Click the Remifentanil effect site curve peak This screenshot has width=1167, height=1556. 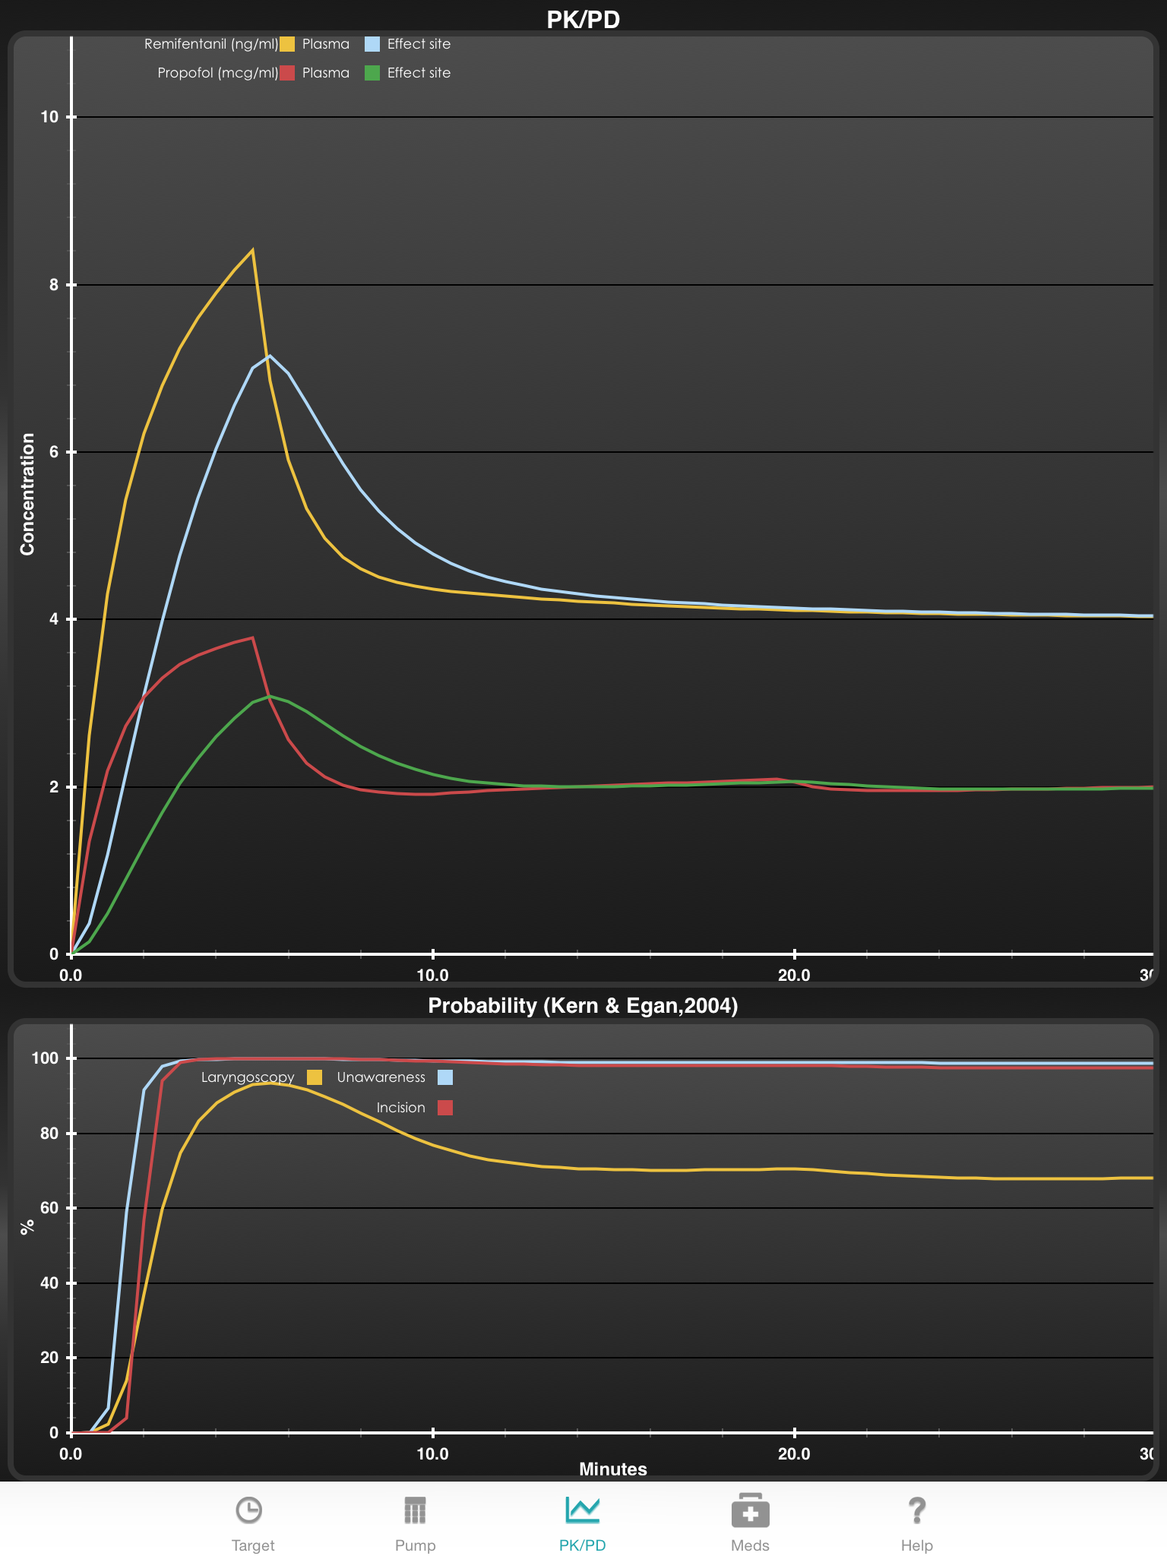pyautogui.click(x=270, y=356)
